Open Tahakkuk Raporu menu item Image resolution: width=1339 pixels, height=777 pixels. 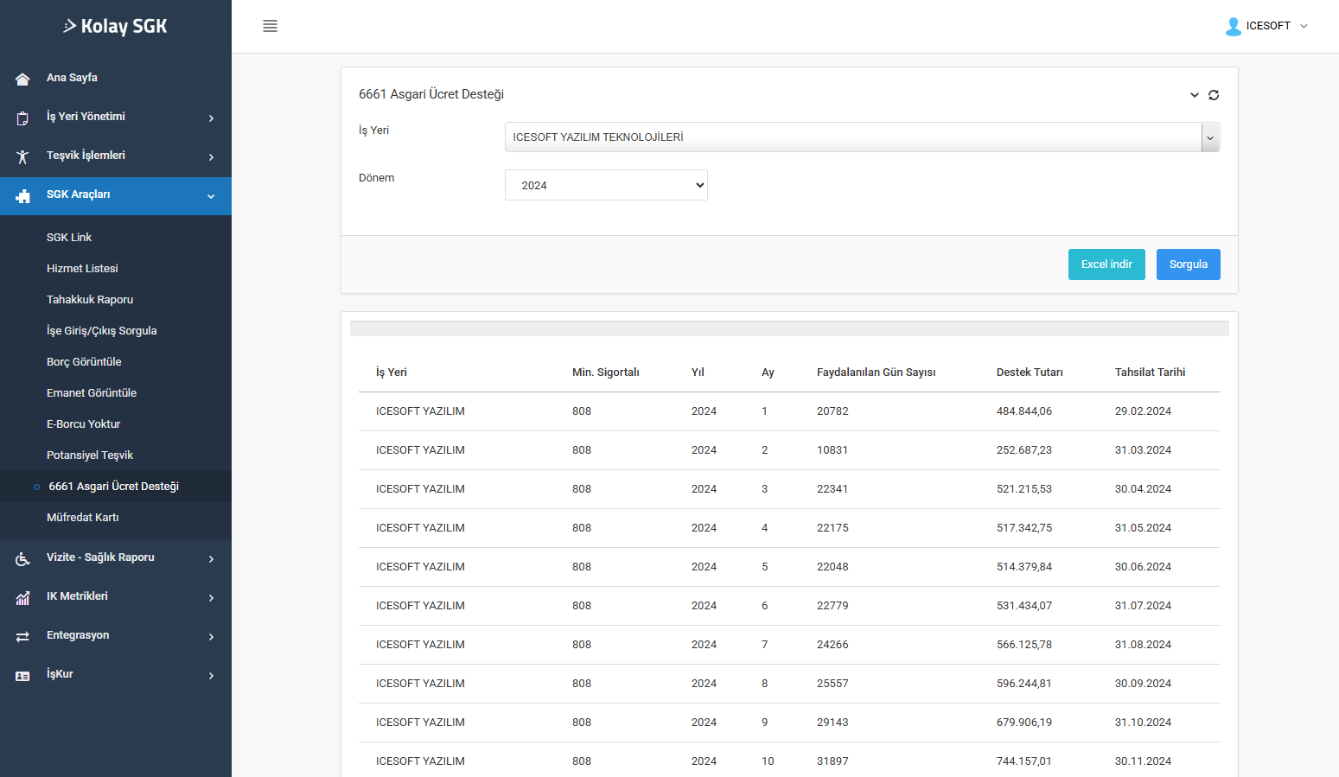point(90,299)
